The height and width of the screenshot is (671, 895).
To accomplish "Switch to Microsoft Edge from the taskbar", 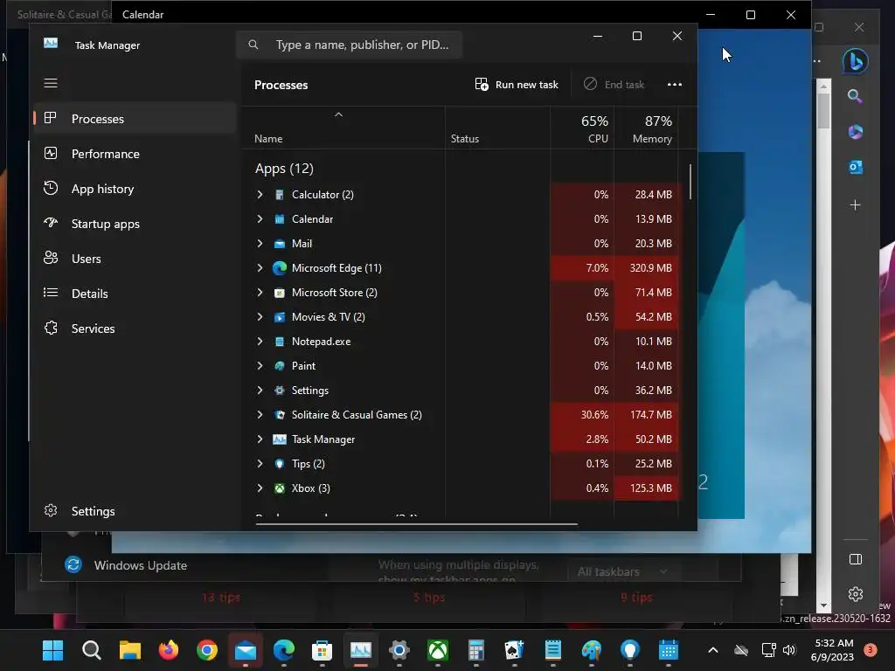I will pos(284,650).
